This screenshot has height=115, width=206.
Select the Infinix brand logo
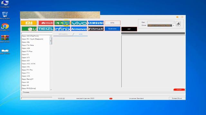click(62, 29)
